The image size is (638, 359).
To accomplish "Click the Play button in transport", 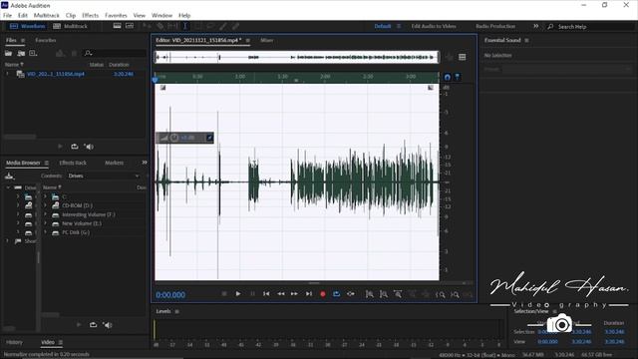I will (x=238, y=294).
